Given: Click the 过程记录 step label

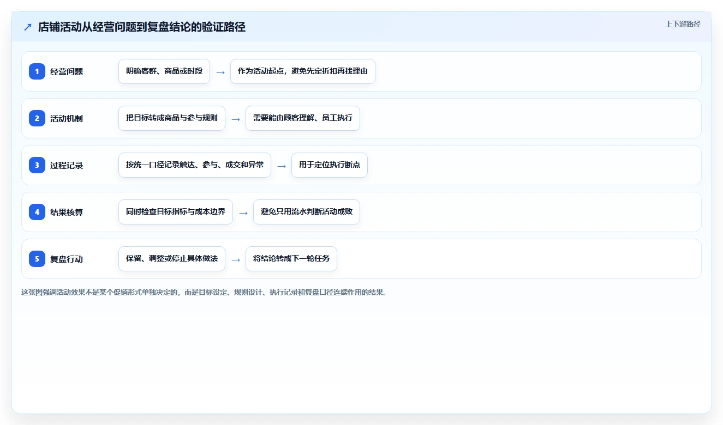Looking at the screenshot, I should tap(67, 165).
